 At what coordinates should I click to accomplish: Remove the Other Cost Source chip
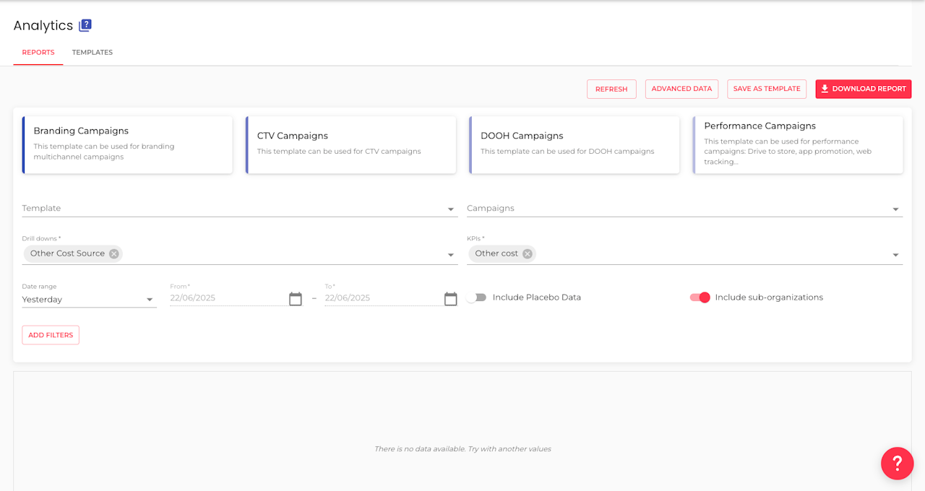click(x=114, y=253)
